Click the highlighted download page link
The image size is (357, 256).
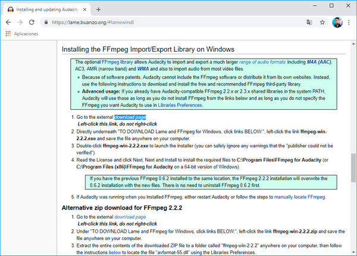[130, 117]
